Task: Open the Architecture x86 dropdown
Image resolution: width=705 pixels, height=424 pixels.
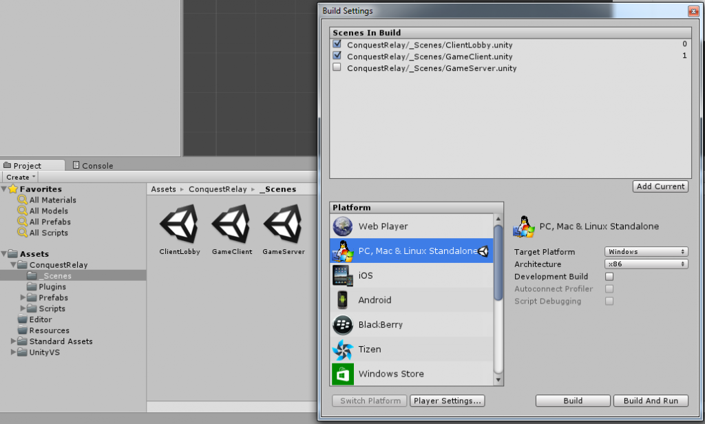Action: [x=646, y=264]
